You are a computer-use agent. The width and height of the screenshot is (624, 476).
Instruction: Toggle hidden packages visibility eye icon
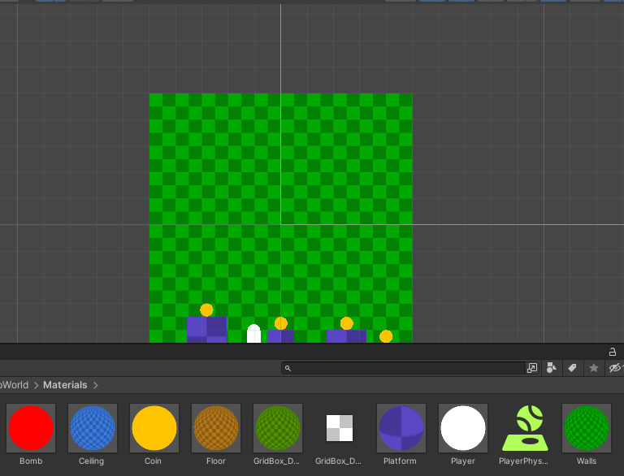pyautogui.click(x=615, y=368)
